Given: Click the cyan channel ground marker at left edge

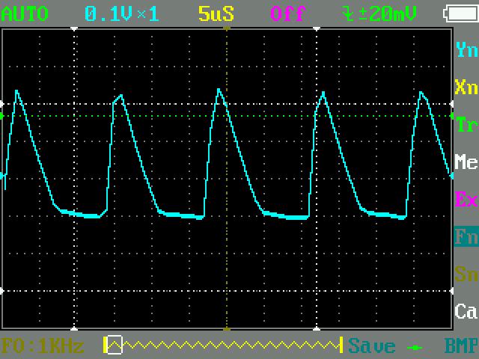Looking at the screenshot, I should click(x=1, y=176).
